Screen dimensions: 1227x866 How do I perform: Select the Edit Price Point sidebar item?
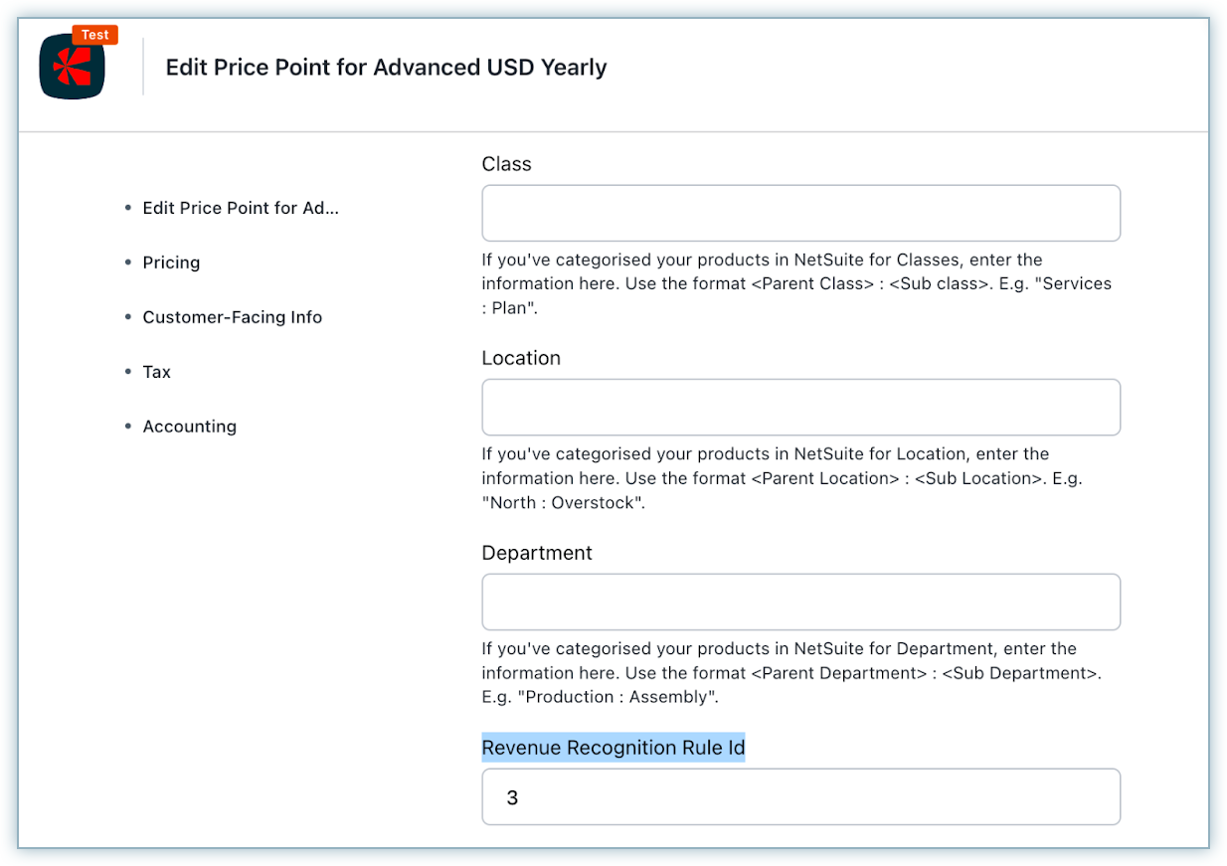[x=241, y=208]
